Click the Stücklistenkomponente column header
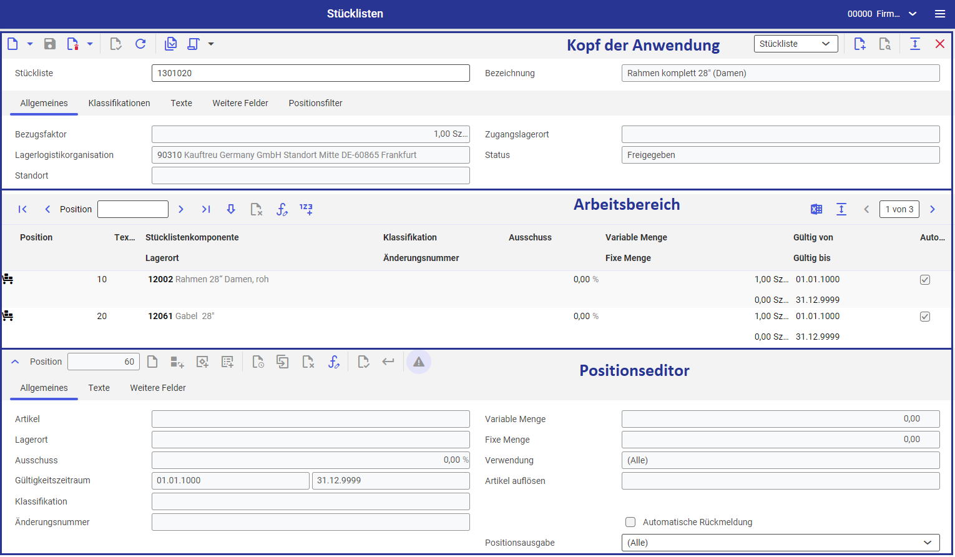 [192, 237]
